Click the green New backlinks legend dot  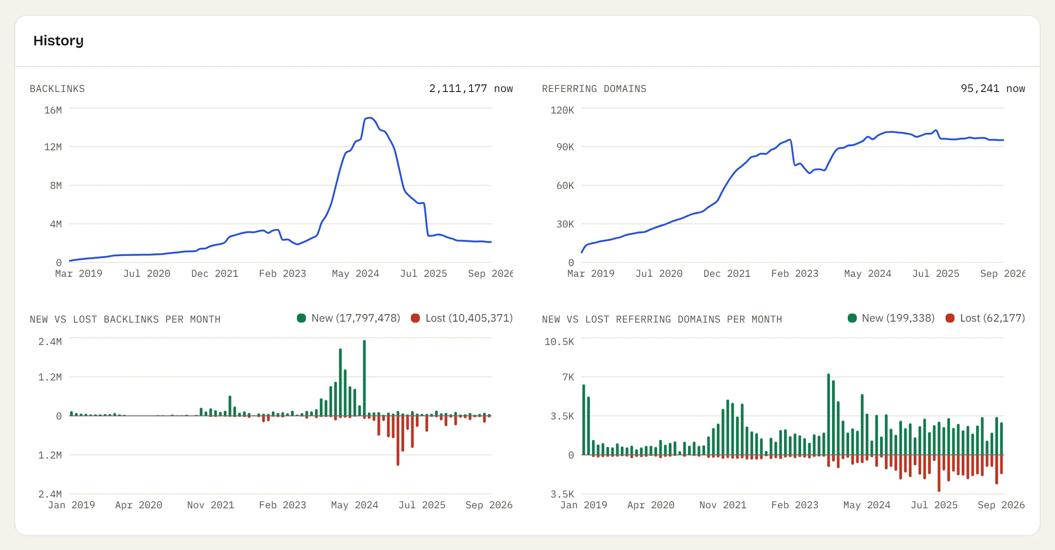(x=301, y=318)
